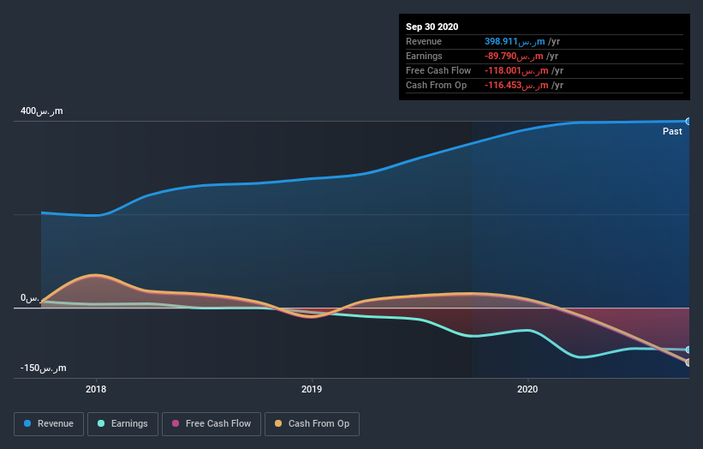Toggle the Free Cash Flow legend button
703x449 pixels.
pyautogui.click(x=211, y=424)
